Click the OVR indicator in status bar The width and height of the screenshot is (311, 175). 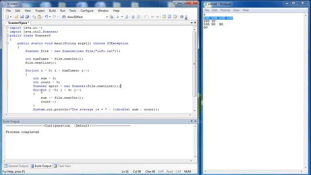pos(161,172)
